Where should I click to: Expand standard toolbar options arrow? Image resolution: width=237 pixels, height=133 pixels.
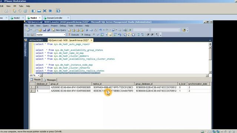pos(187,30)
